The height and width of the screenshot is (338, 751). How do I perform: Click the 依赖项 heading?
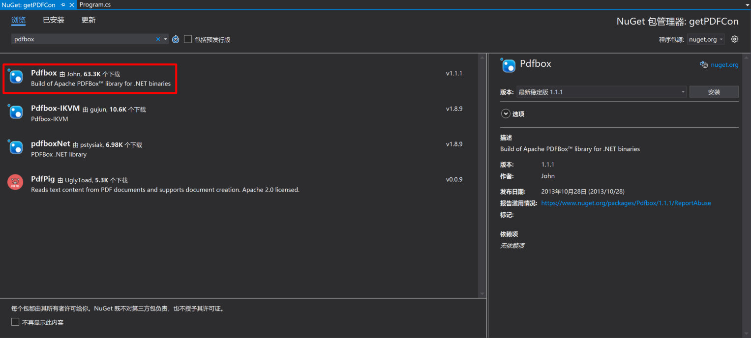(x=509, y=234)
